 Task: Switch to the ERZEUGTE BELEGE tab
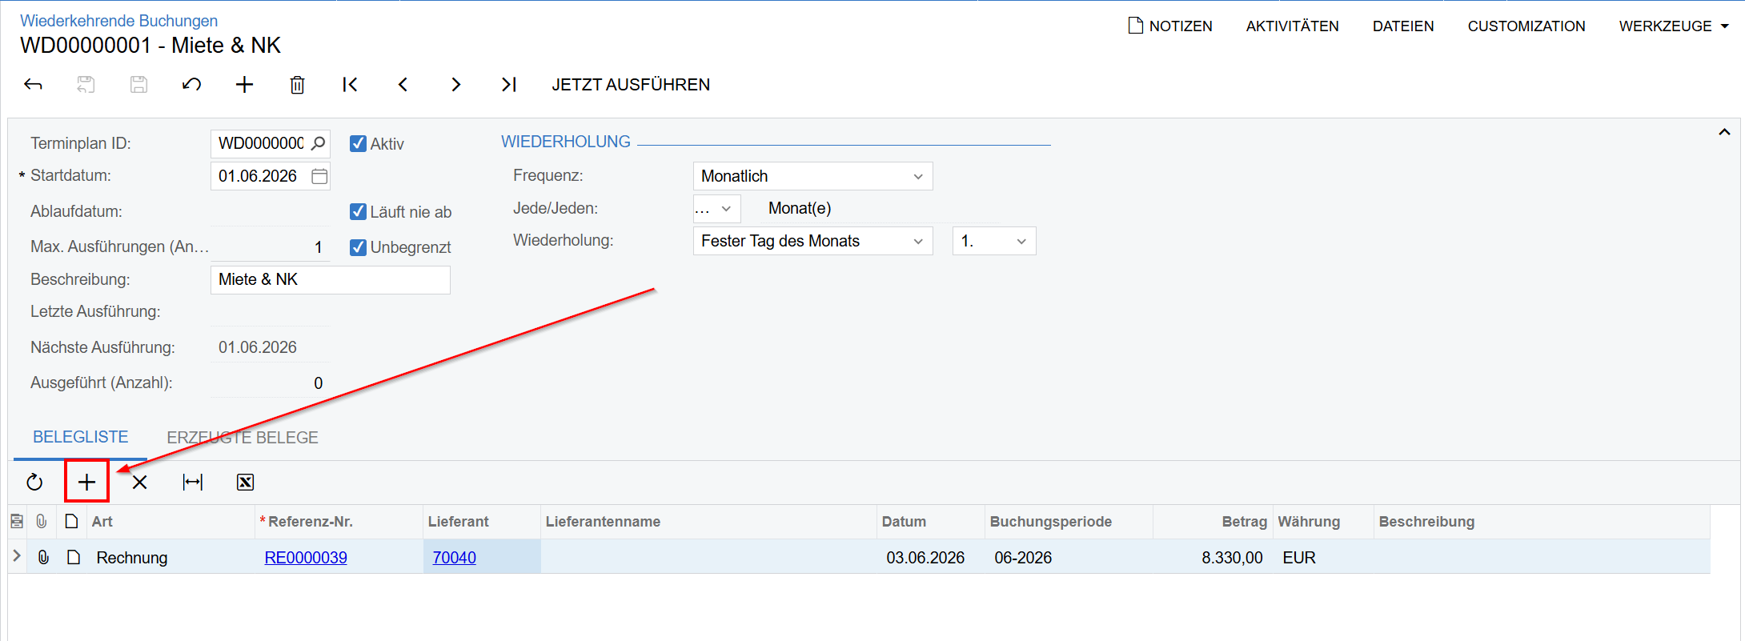click(243, 438)
